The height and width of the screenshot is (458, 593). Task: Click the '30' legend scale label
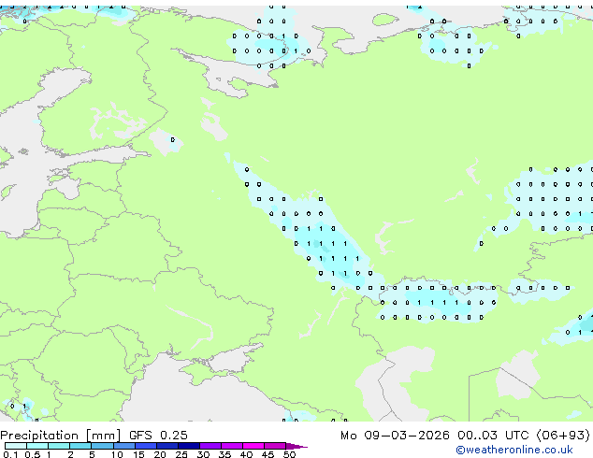[203, 454]
